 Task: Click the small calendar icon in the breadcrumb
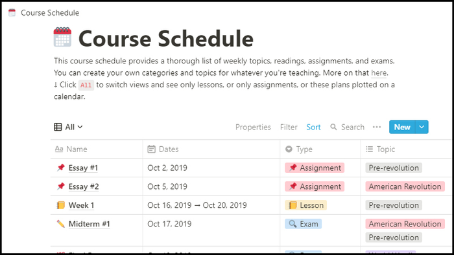12,13
